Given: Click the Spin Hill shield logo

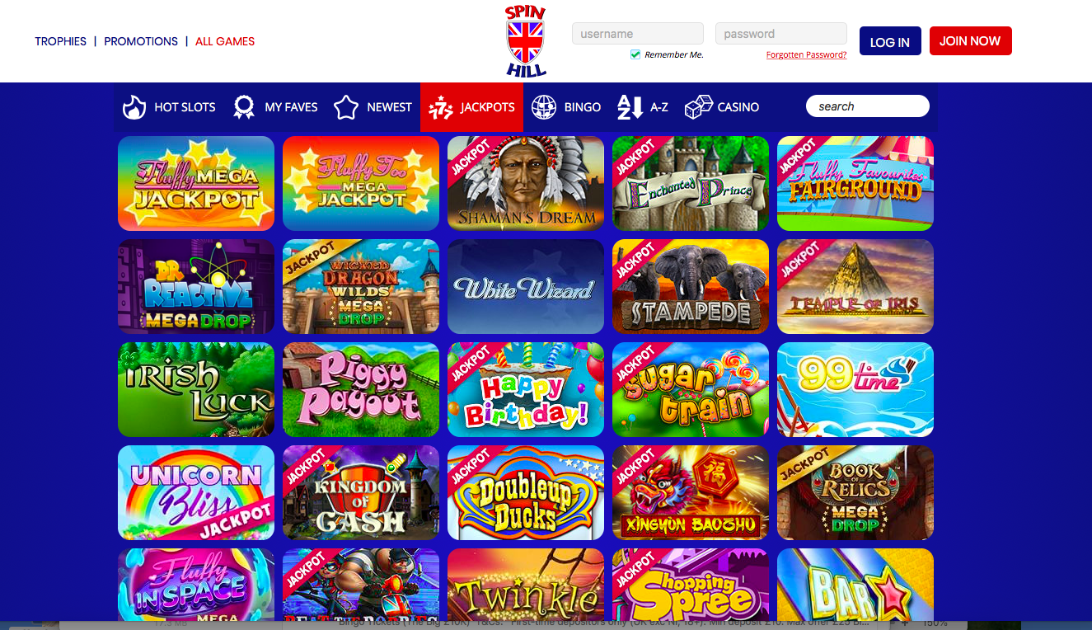Looking at the screenshot, I should 526,41.
